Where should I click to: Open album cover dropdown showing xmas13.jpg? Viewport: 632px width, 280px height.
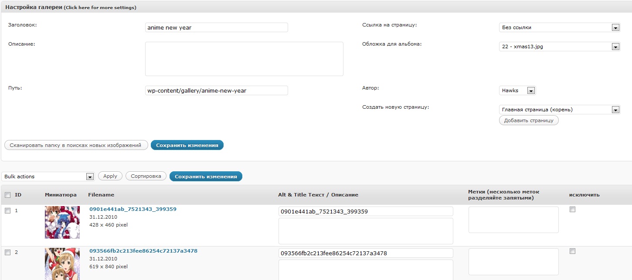[x=559, y=47]
